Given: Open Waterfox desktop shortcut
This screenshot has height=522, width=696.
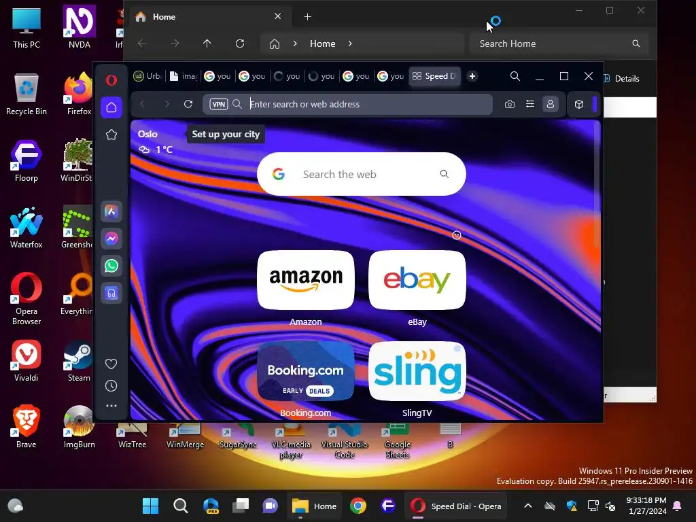Looking at the screenshot, I should (27, 227).
